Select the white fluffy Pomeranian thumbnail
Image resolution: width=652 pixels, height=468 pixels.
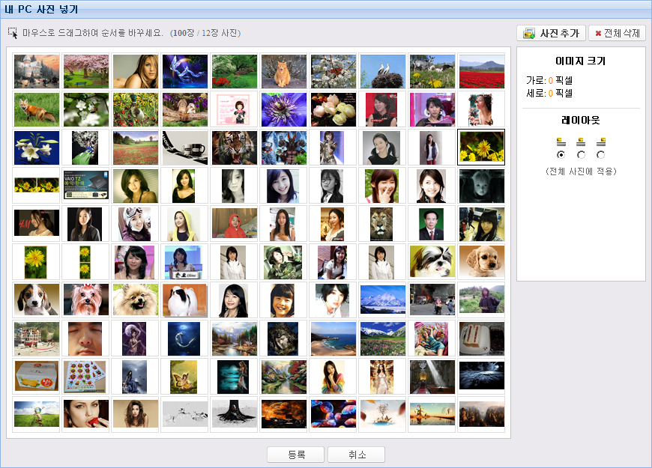tap(135, 300)
